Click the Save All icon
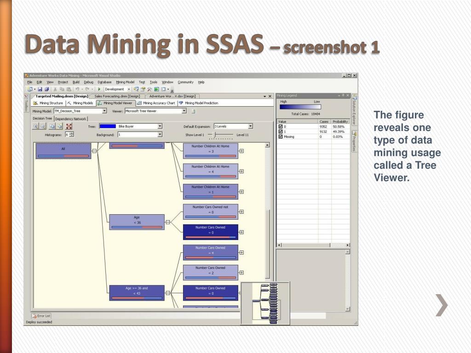471x353 pixels. (x=46, y=89)
